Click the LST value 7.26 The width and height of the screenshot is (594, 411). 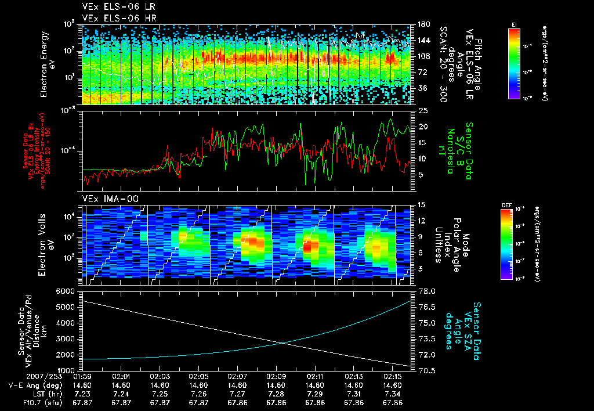point(198,394)
